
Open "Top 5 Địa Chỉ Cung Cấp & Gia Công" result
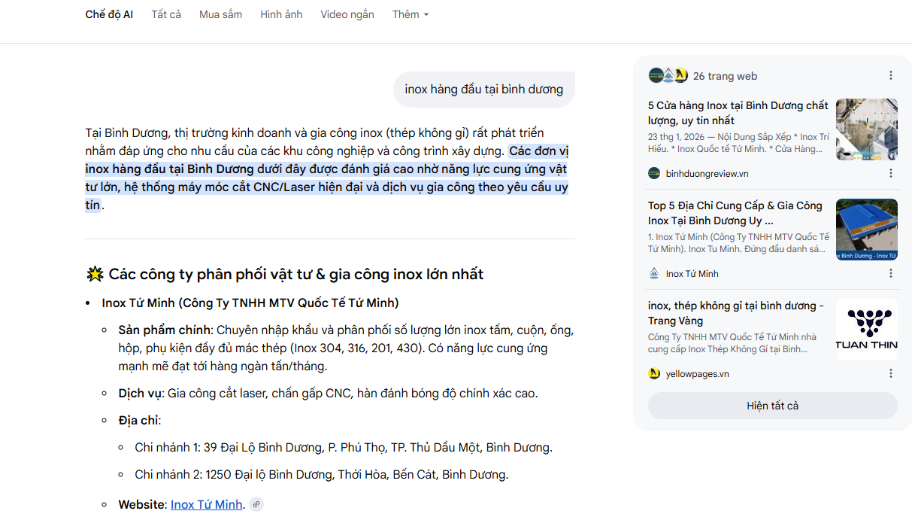point(735,213)
